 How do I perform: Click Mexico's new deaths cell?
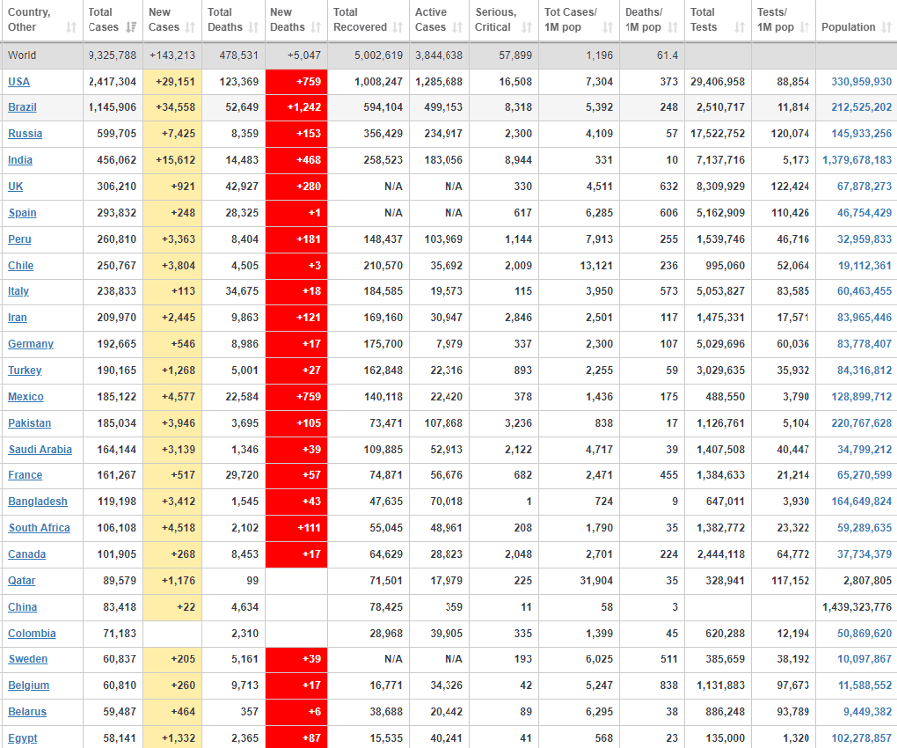(x=296, y=397)
